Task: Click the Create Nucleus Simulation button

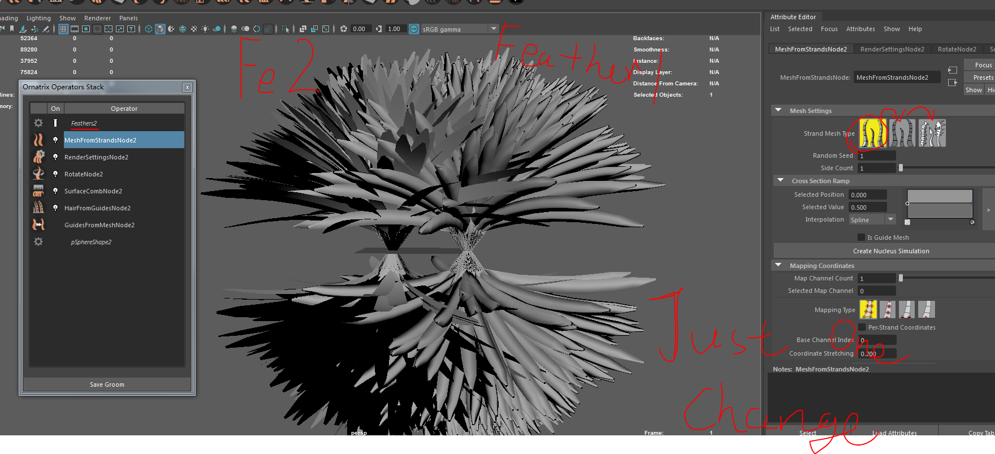Action: (890, 251)
